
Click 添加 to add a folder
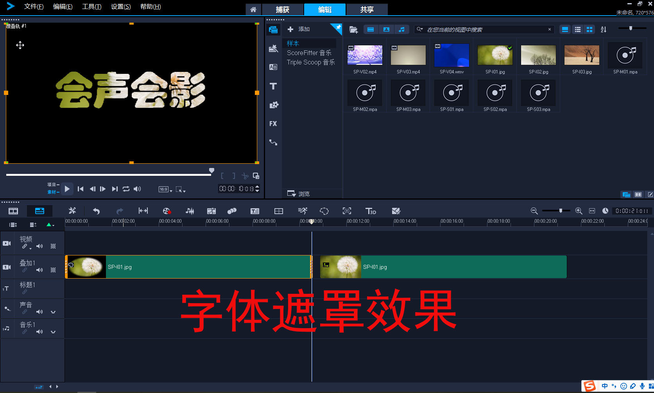click(299, 29)
